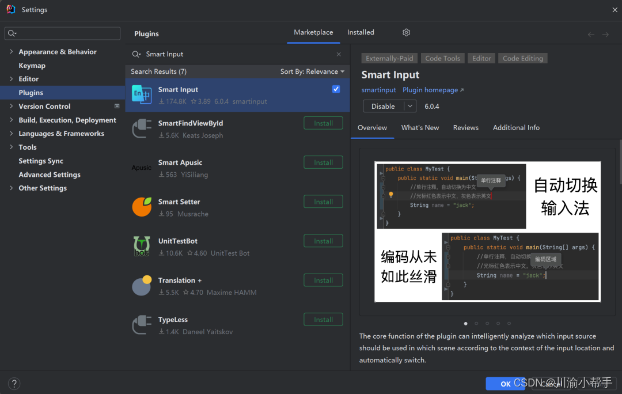
Task: Switch to the Installed tab
Action: (361, 32)
